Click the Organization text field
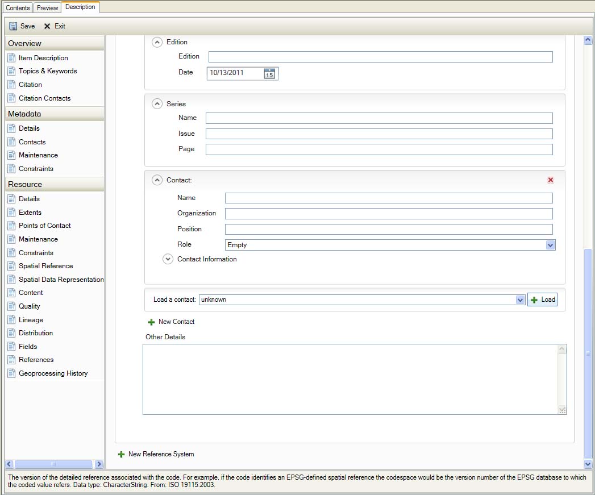 click(388, 214)
